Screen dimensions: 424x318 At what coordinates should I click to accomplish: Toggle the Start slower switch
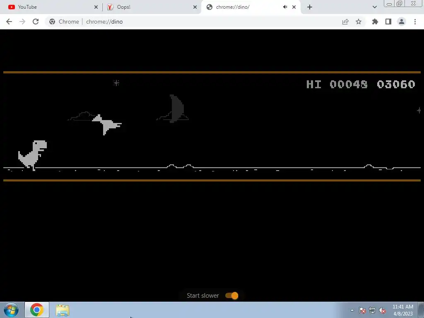tap(232, 296)
